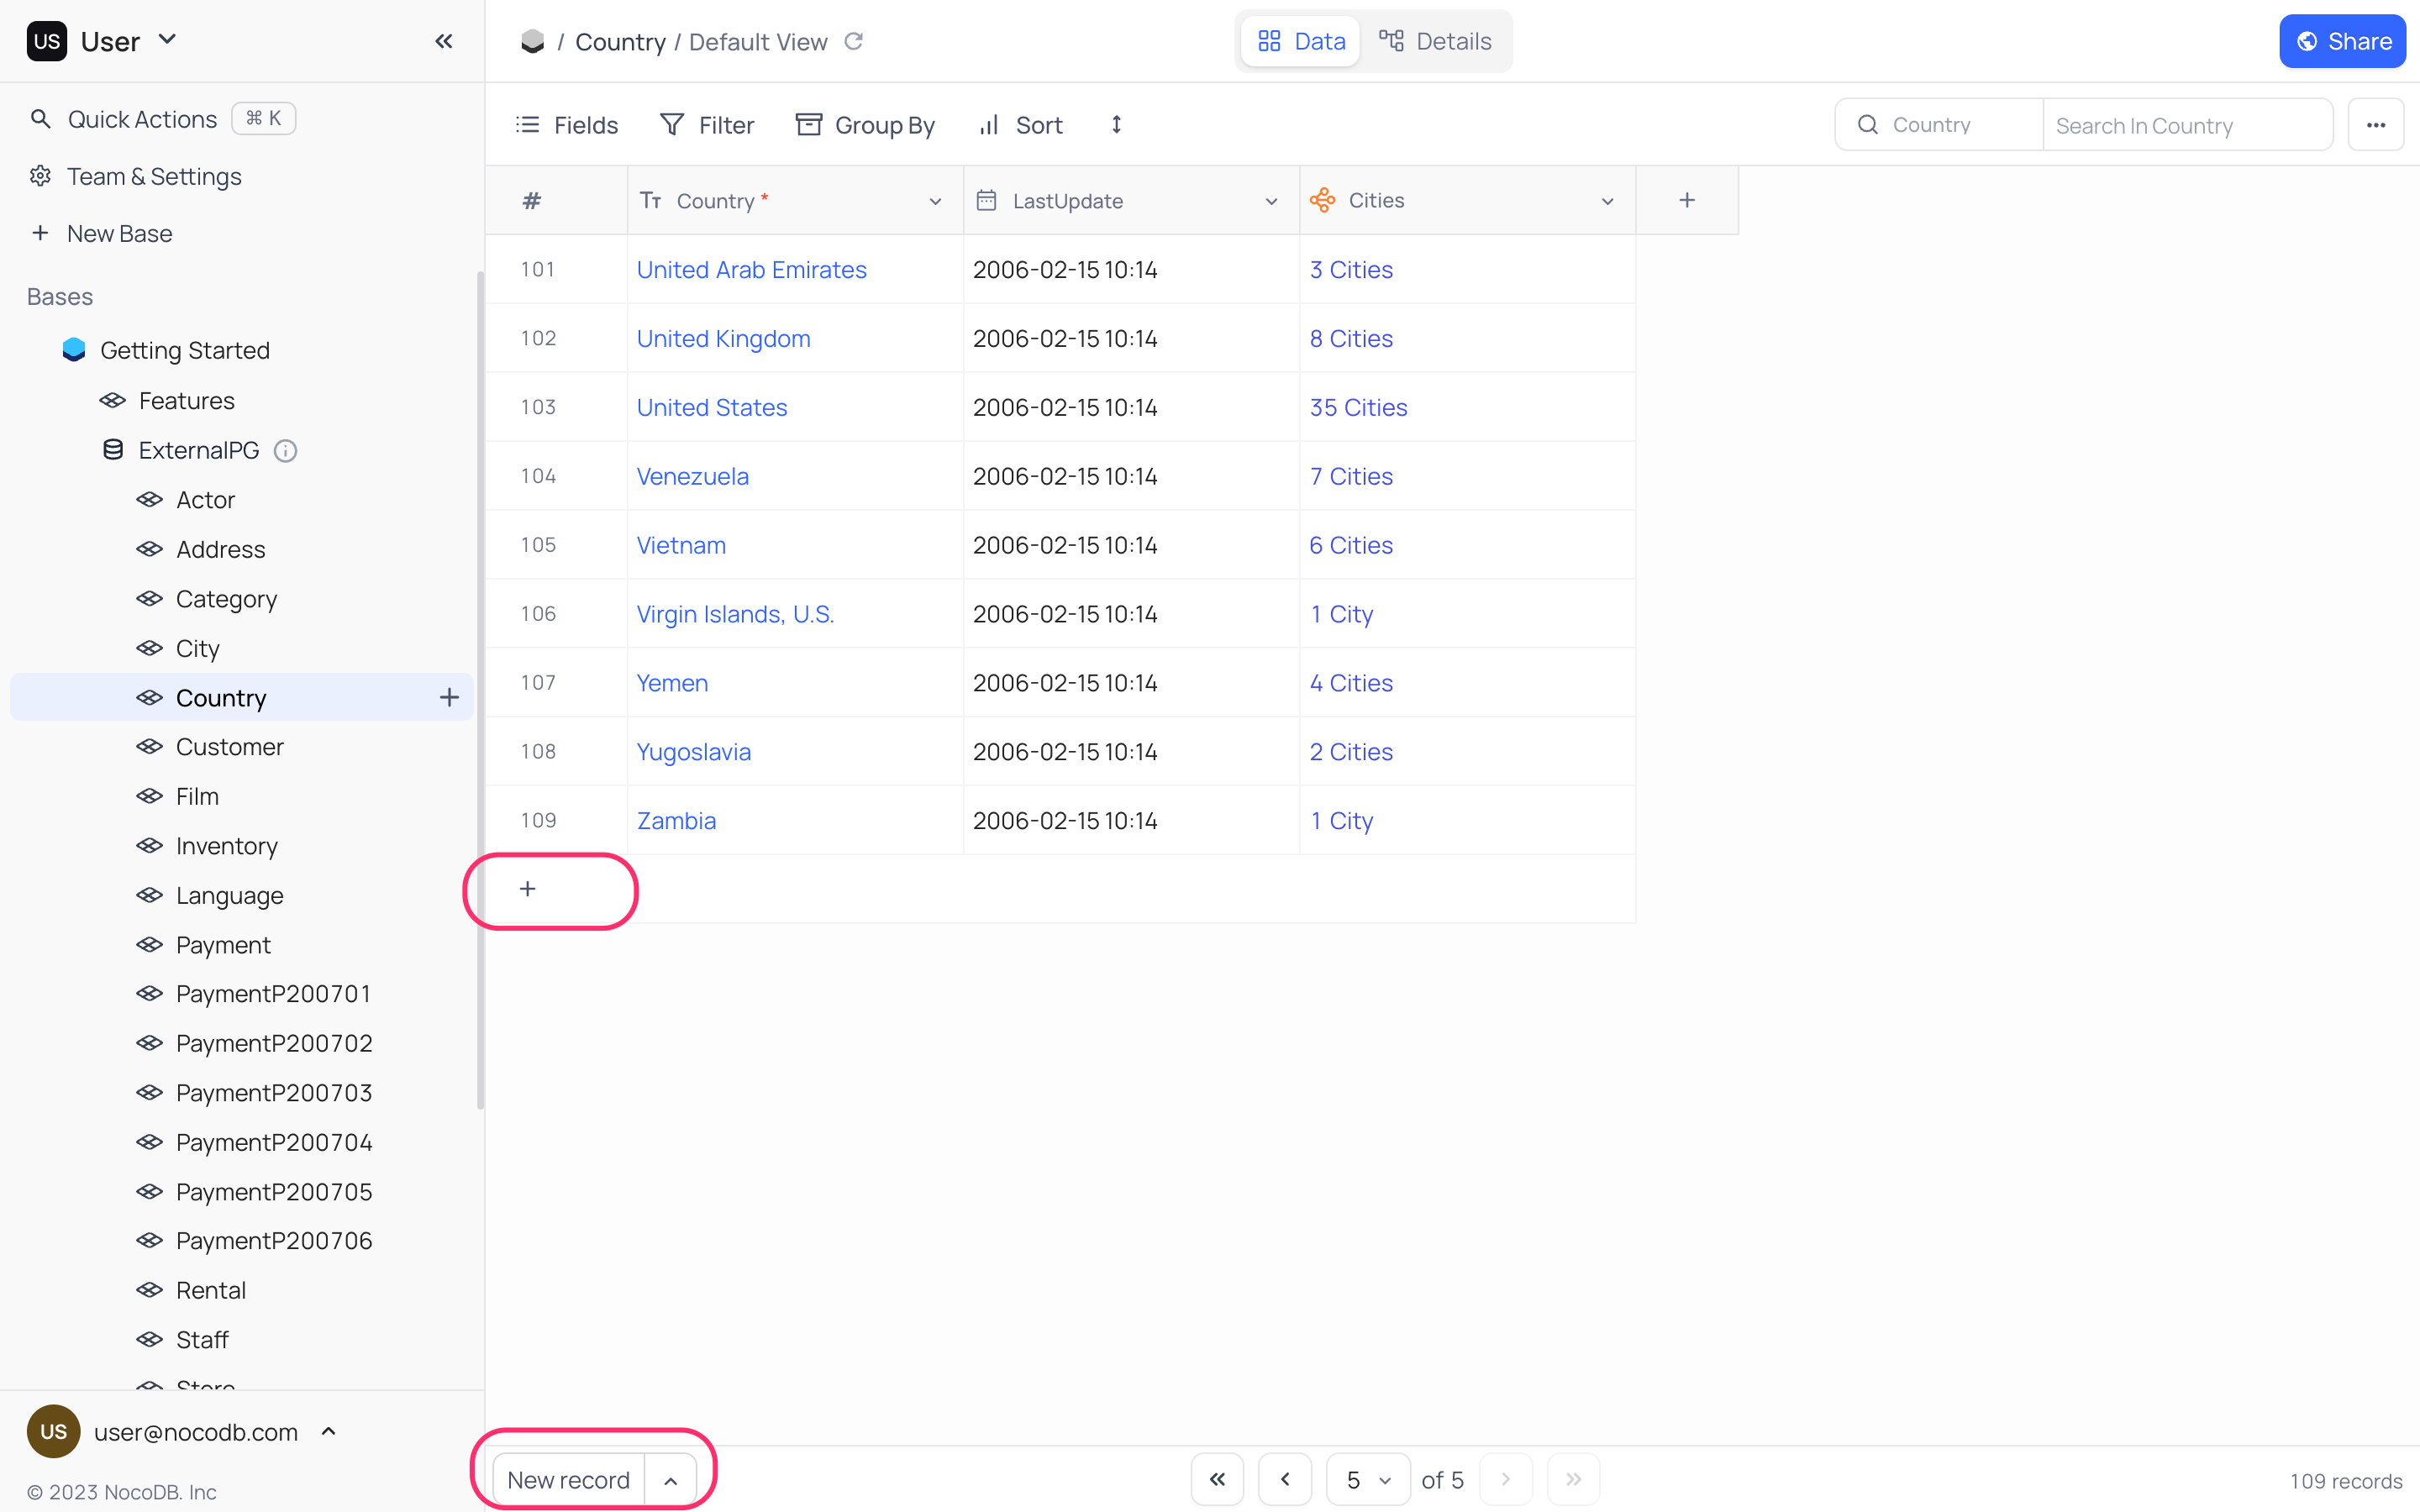The image size is (2420, 1512).
Task: Open the United Kingdom record
Action: pyautogui.click(x=723, y=338)
